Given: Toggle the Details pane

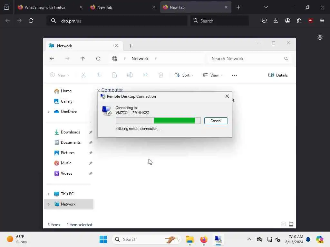Looking at the screenshot, I should pos(278,75).
